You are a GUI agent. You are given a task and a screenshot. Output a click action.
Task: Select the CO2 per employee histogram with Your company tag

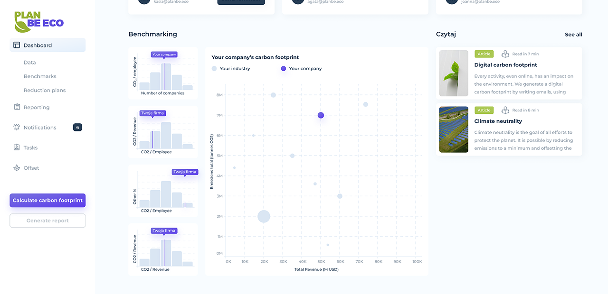click(x=163, y=73)
